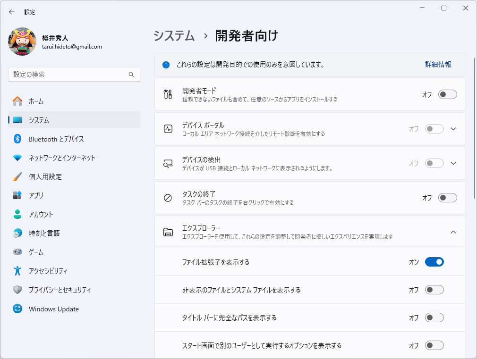
Task: Open Windows Update from the sidebar
Action: 53,309
